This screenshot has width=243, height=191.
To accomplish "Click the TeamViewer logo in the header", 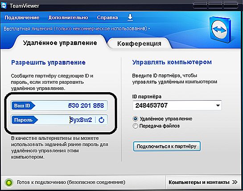I will click(x=220, y=29).
